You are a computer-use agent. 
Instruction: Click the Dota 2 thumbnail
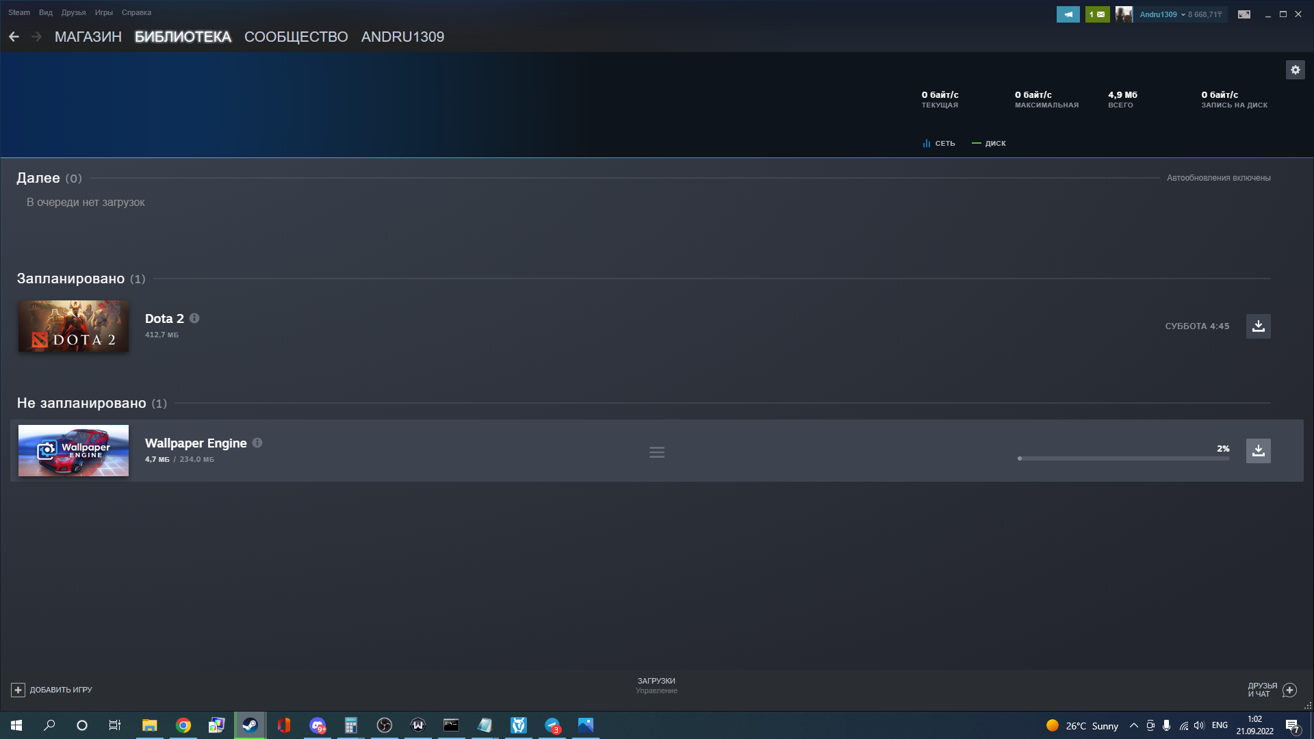point(73,326)
